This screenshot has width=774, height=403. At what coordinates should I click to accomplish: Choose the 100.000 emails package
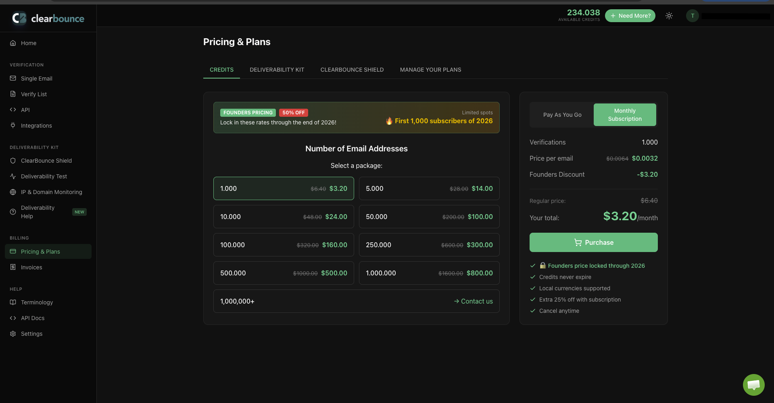pyautogui.click(x=283, y=245)
